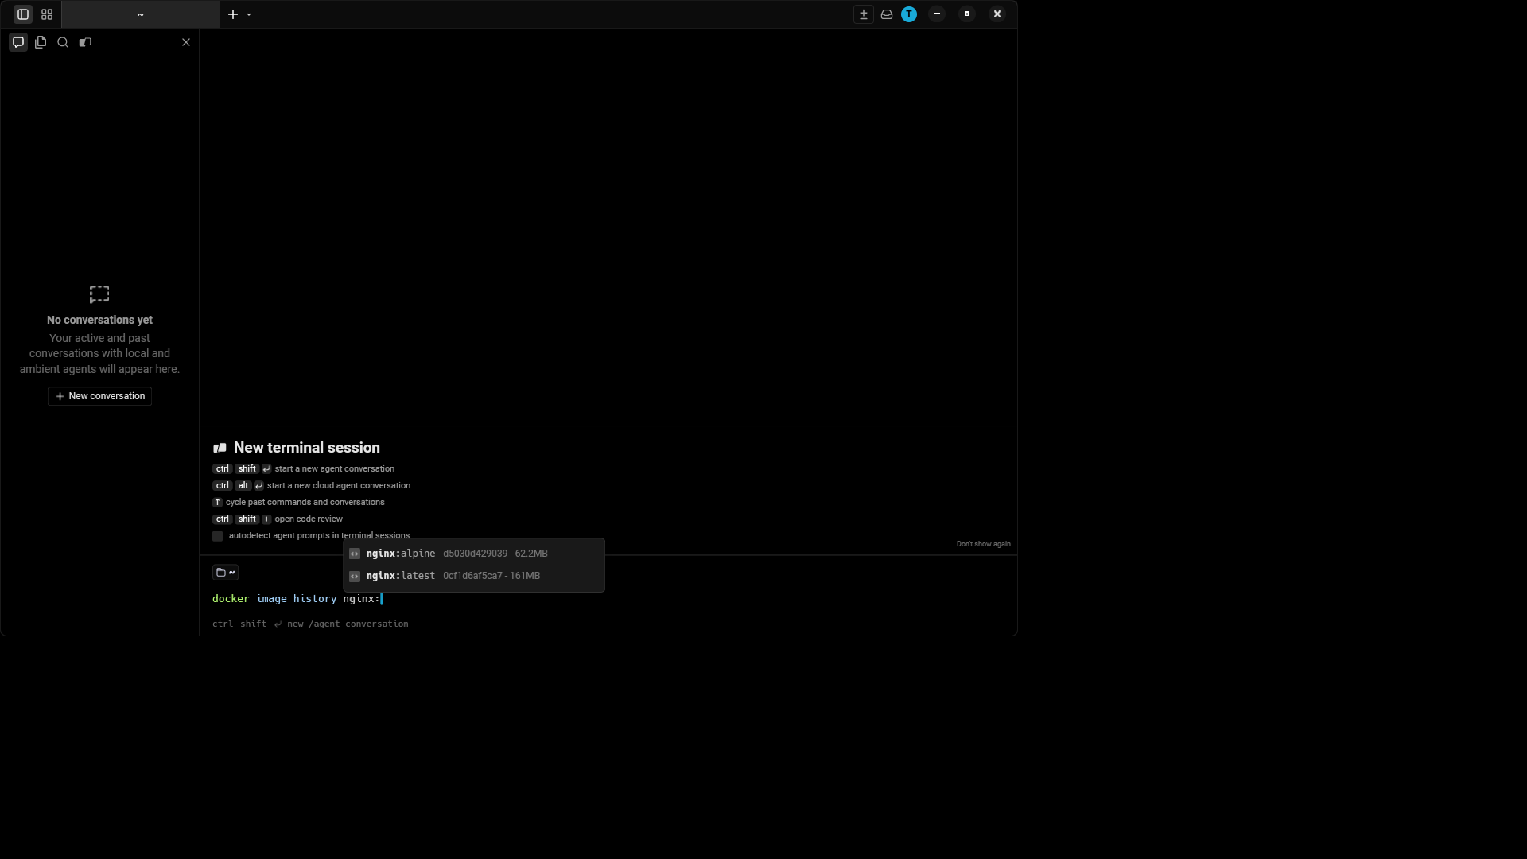Click 'cycle past commands and conversations' hint
The height and width of the screenshot is (859, 1527).
(x=305, y=503)
